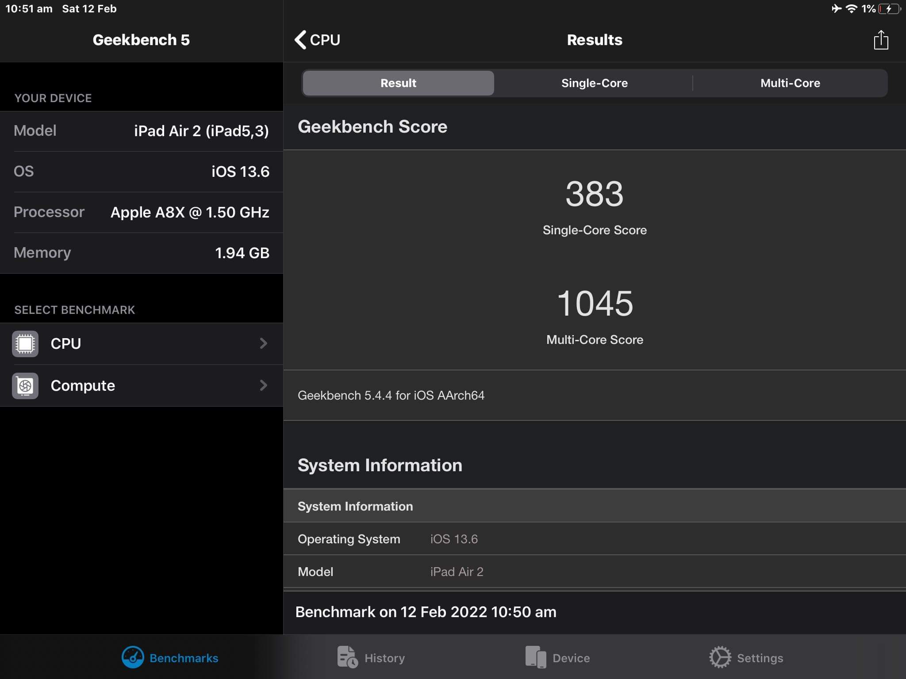Viewport: 906px width, 679px height.
Task: Open the CPU benchmark row
Action: click(142, 343)
